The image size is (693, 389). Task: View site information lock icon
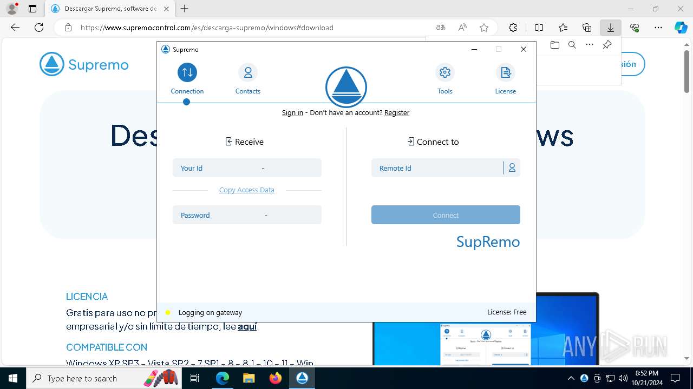68,28
